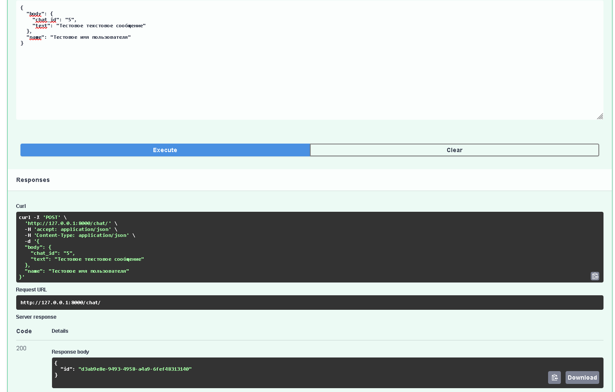Click the 'accept: application/json' header line
Image resolution: width=615 pixels, height=392 pixels.
[x=71, y=229]
